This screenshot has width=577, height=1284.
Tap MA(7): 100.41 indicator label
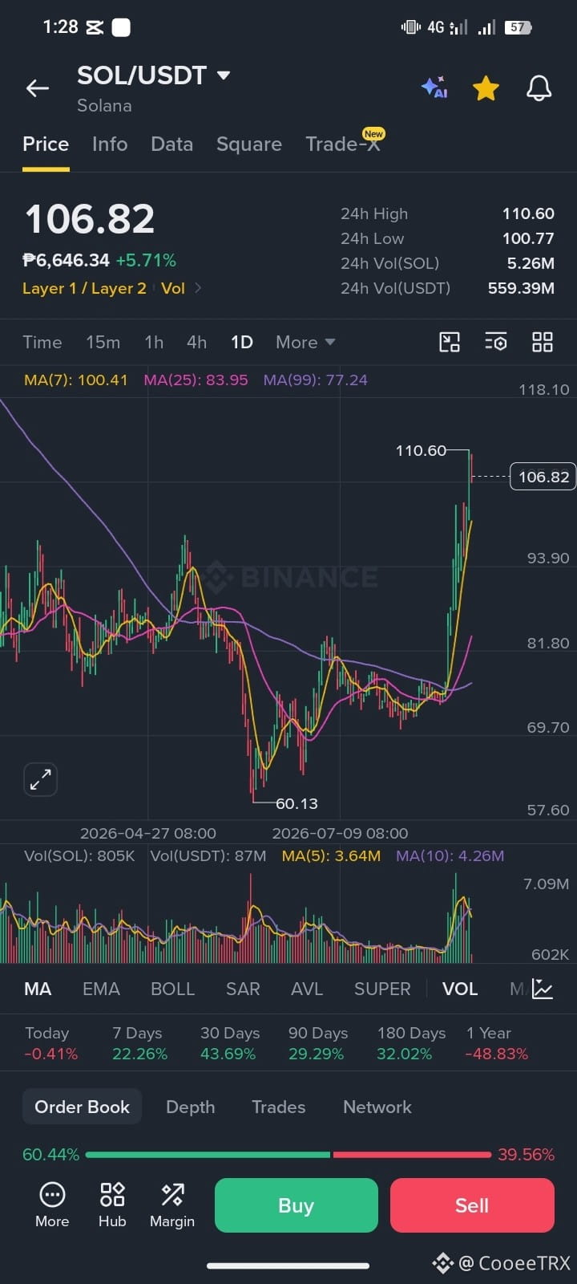click(x=76, y=380)
